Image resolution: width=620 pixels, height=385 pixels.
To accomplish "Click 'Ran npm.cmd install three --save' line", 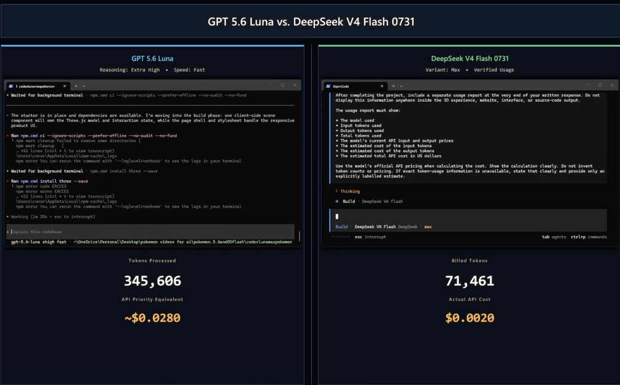I will [x=47, y=181].
